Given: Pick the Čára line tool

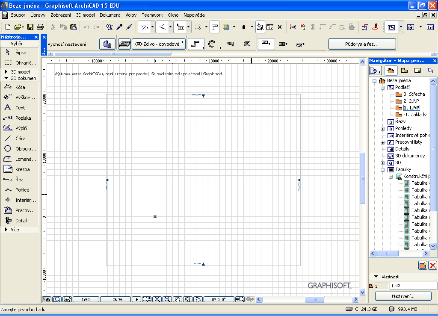Looking at the screenshot, I should click(20, 139).
